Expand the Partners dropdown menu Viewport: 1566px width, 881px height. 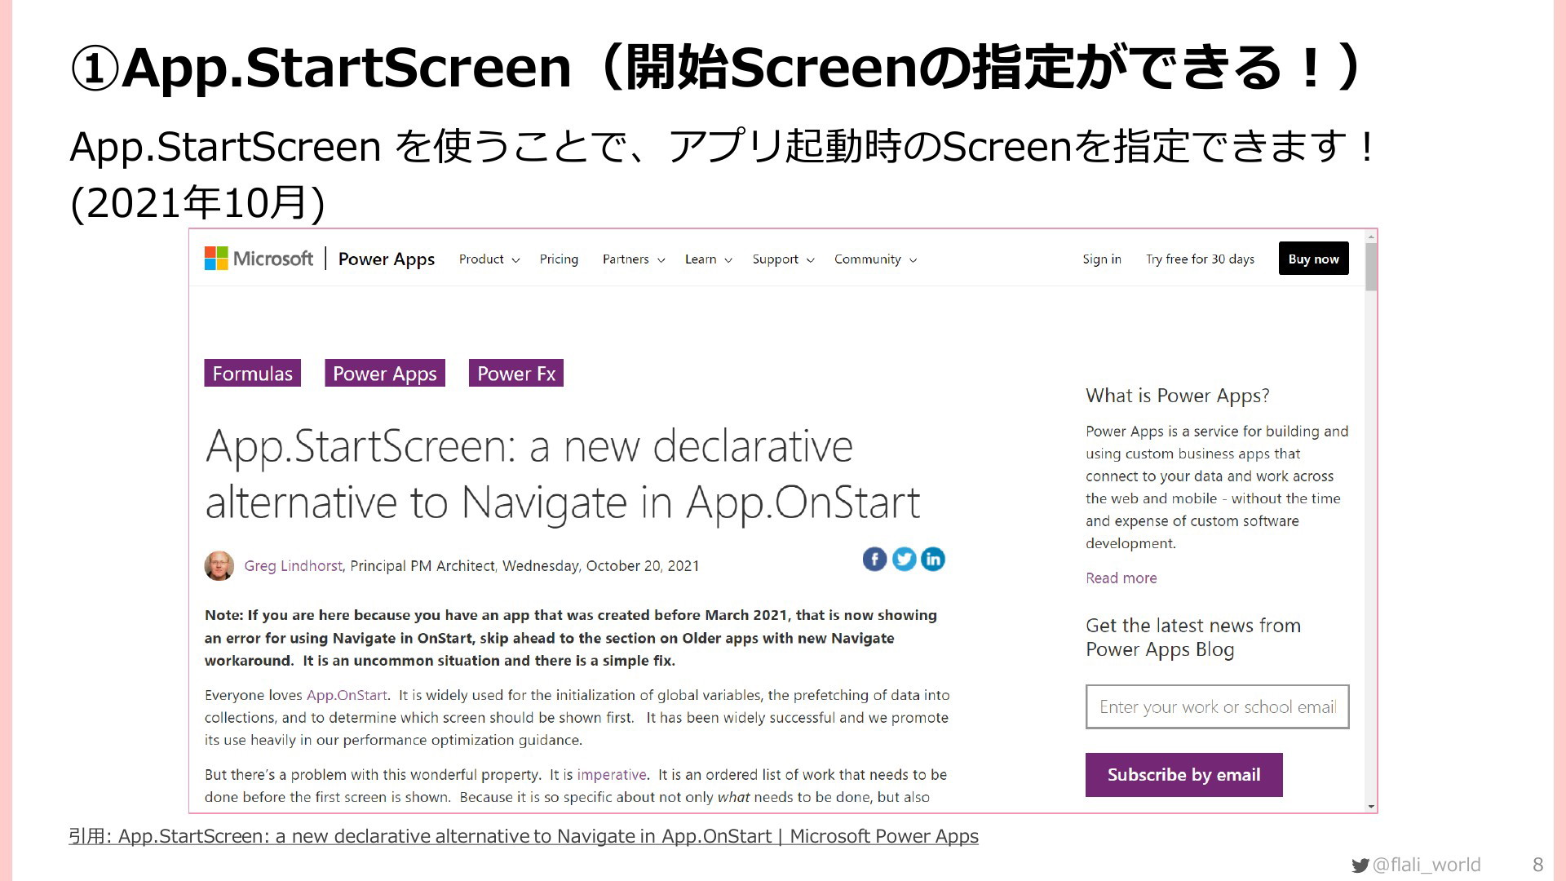[x=634, y=259]
